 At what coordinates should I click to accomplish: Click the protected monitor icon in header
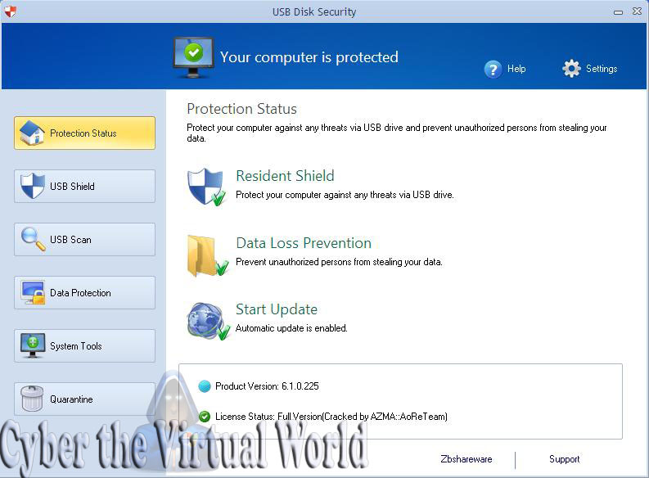coord(193,57)
